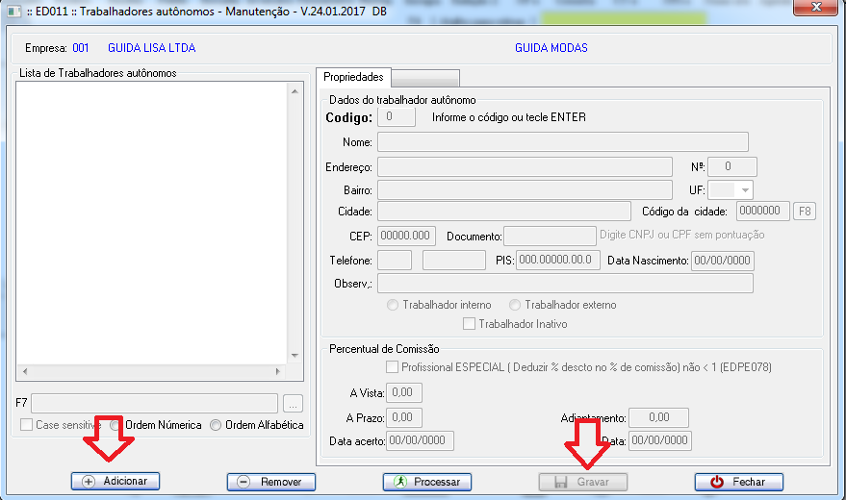Switch to the Propriedades tab
846x500 pixels.
pyautogui.click(x=352, y=77)
